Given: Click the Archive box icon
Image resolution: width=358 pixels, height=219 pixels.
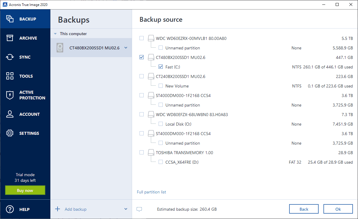Looking at the screenshot, I should coord(10,38).
